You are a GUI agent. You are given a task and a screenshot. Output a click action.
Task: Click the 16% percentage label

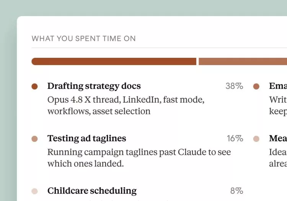[235, 138]
